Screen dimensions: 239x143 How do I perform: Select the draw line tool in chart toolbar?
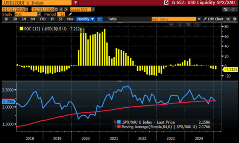[x=180, y=24]
